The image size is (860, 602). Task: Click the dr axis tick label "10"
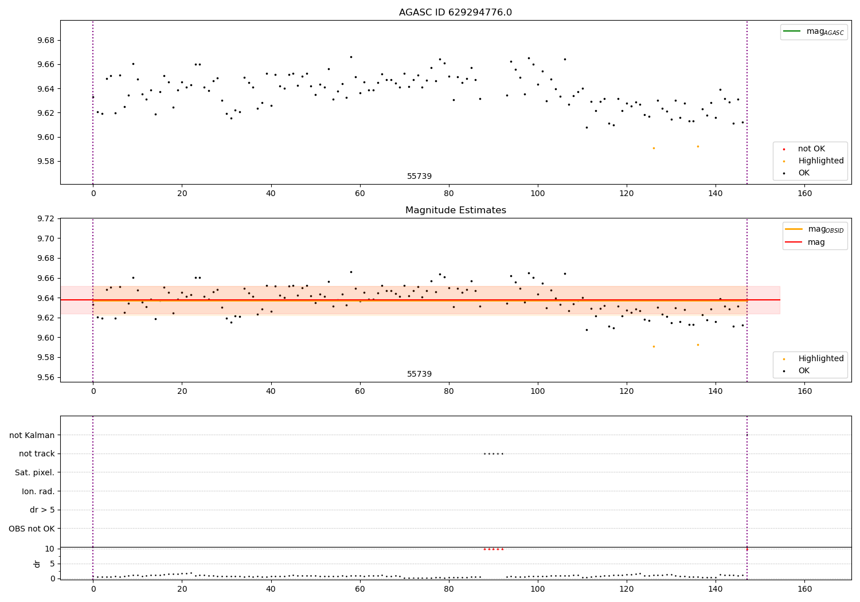coord(50,549)
